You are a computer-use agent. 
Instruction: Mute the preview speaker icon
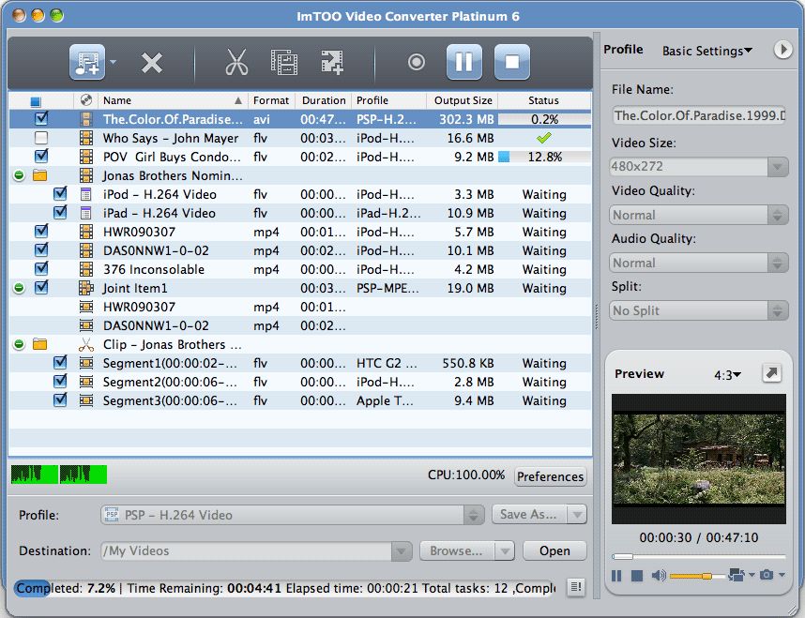pyautogui.click(x=659, y=576)
